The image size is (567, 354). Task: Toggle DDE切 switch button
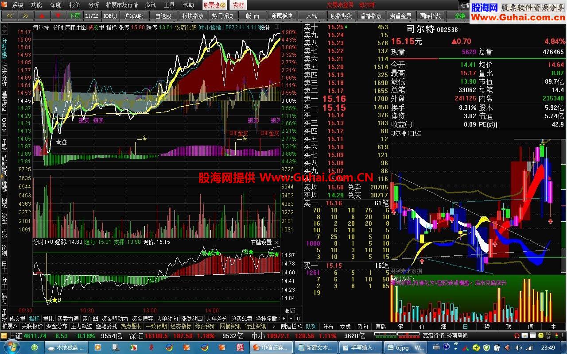click(110, 15)
